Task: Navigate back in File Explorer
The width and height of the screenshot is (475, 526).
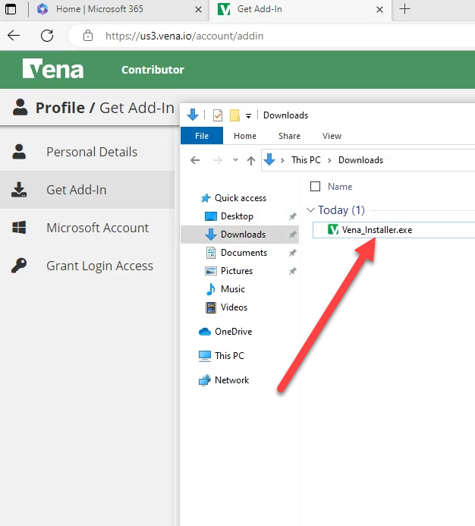Action: pos(195,160)
